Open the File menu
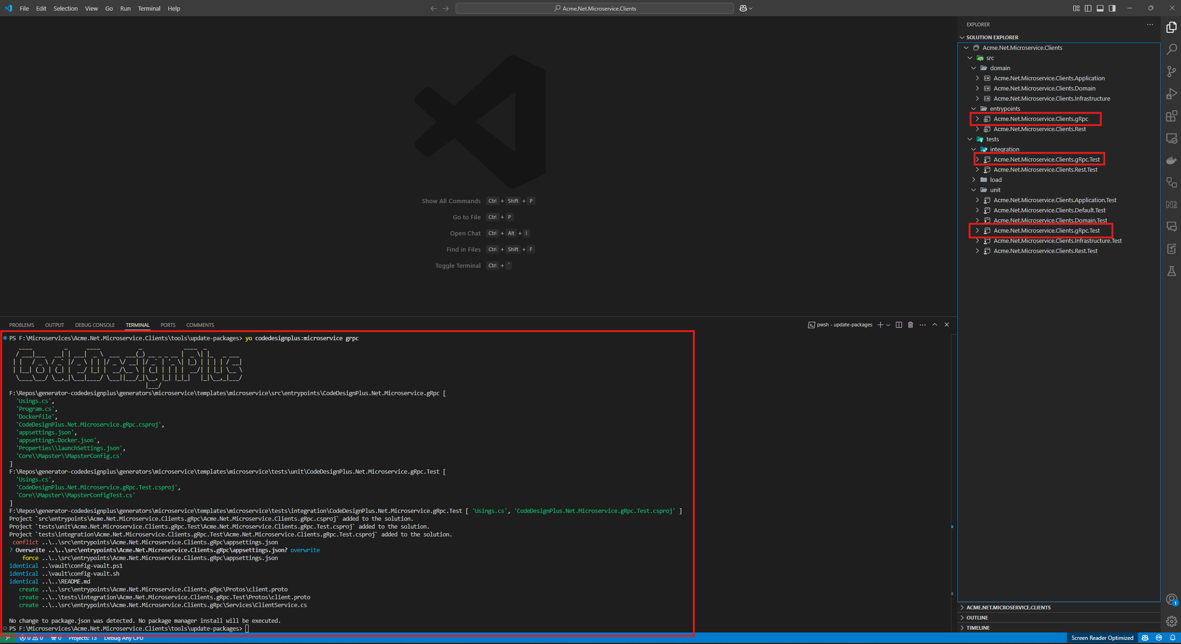This screenshot has height=644, width=1181. coord(24,8)
